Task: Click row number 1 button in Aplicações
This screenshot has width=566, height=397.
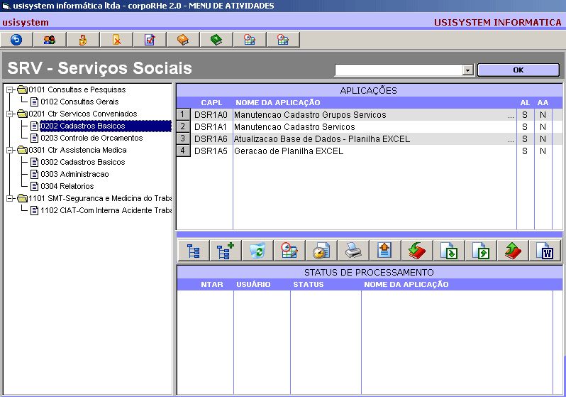Action: 183,114
